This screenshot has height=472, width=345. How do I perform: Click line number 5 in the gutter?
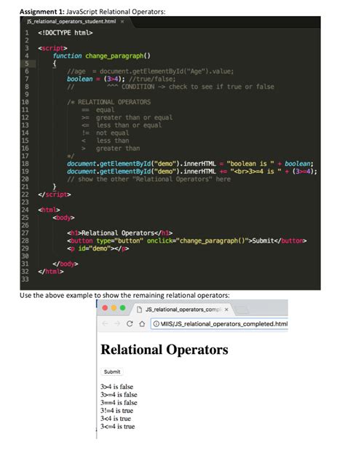coord(26,63)
